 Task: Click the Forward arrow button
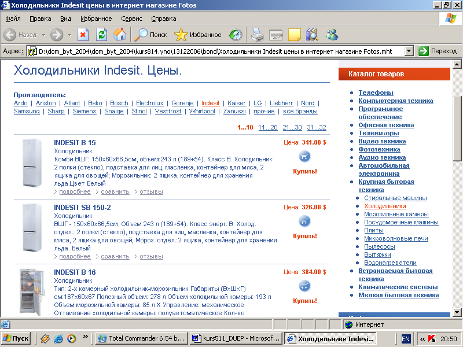[x=57, y=35]
